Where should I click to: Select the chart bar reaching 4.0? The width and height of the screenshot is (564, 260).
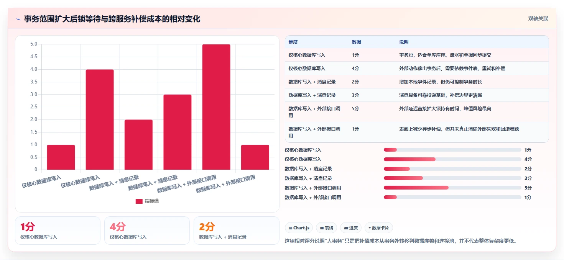tap(100, 119)
